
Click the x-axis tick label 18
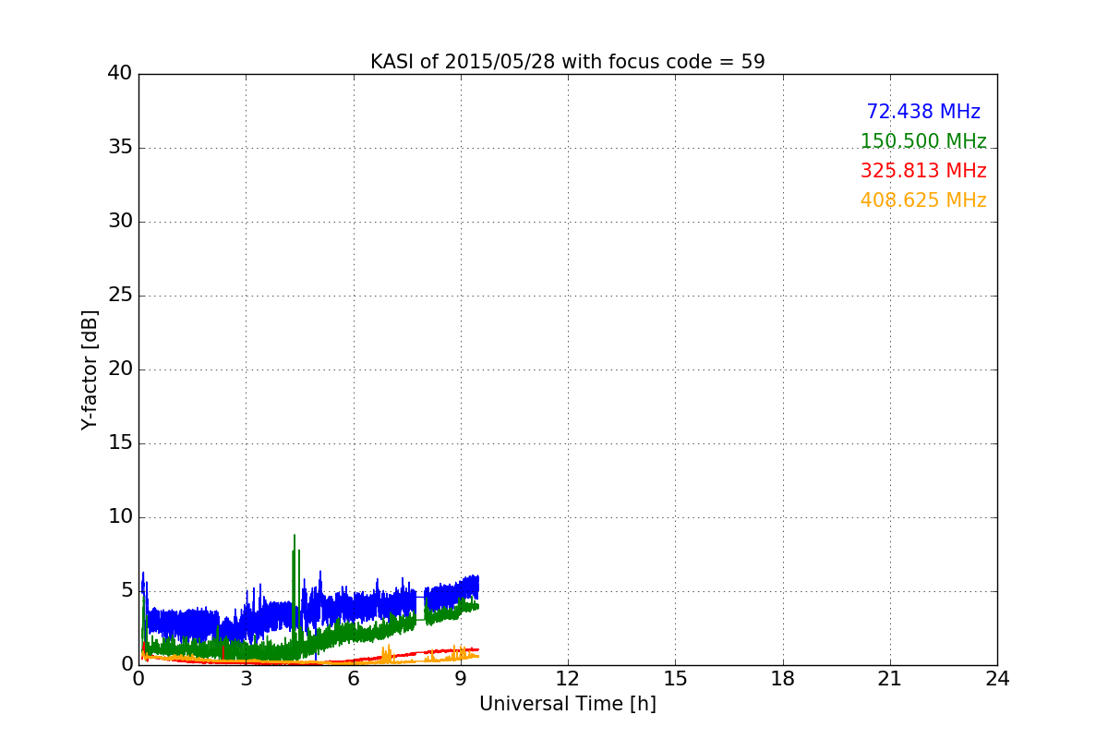point(783,679)
